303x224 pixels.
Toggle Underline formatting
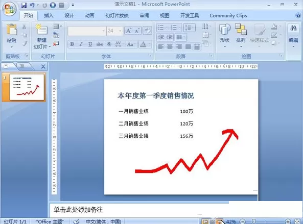(x=90, y=44)
